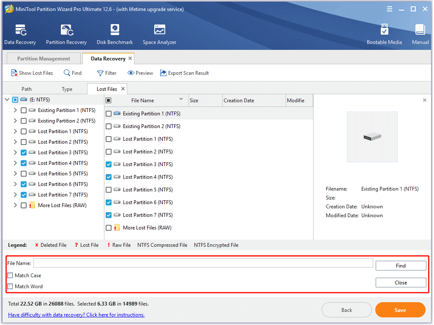
Task: Click the More Lost Files (RAW) icon in file list
Action: pyautogui.click(x=117, y=227)
